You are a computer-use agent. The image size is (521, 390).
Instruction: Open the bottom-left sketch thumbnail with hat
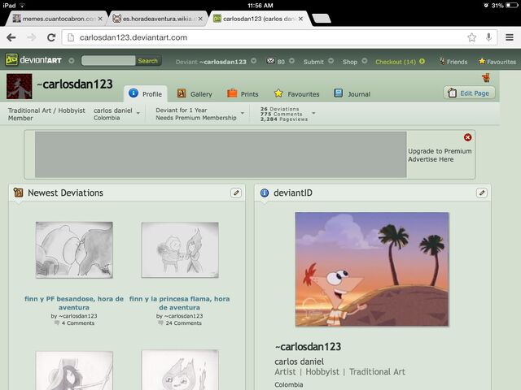[74, 370]
